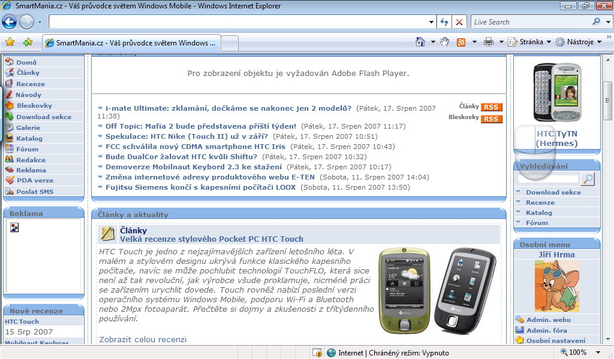
Task: Click the Katalog sidebar icon
Action: [x=10, y=138]
